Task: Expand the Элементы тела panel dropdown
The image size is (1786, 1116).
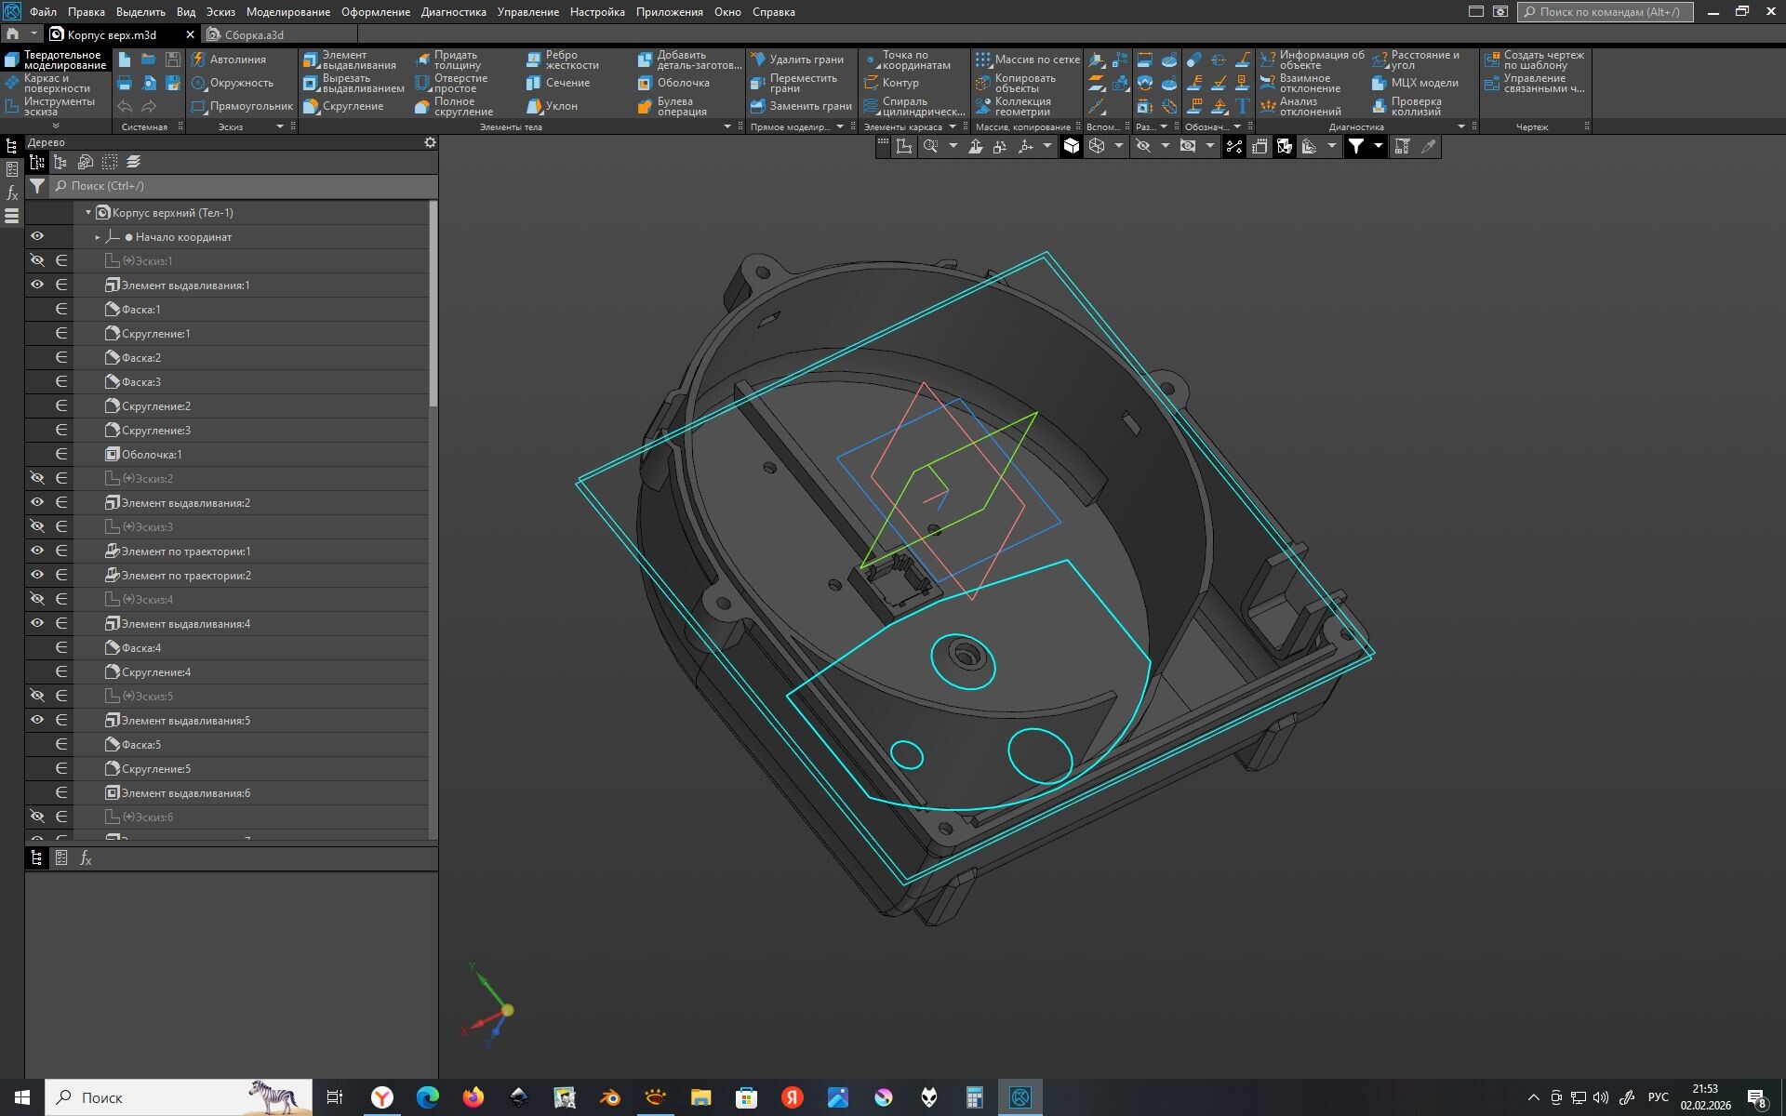Action: [727, 126]
